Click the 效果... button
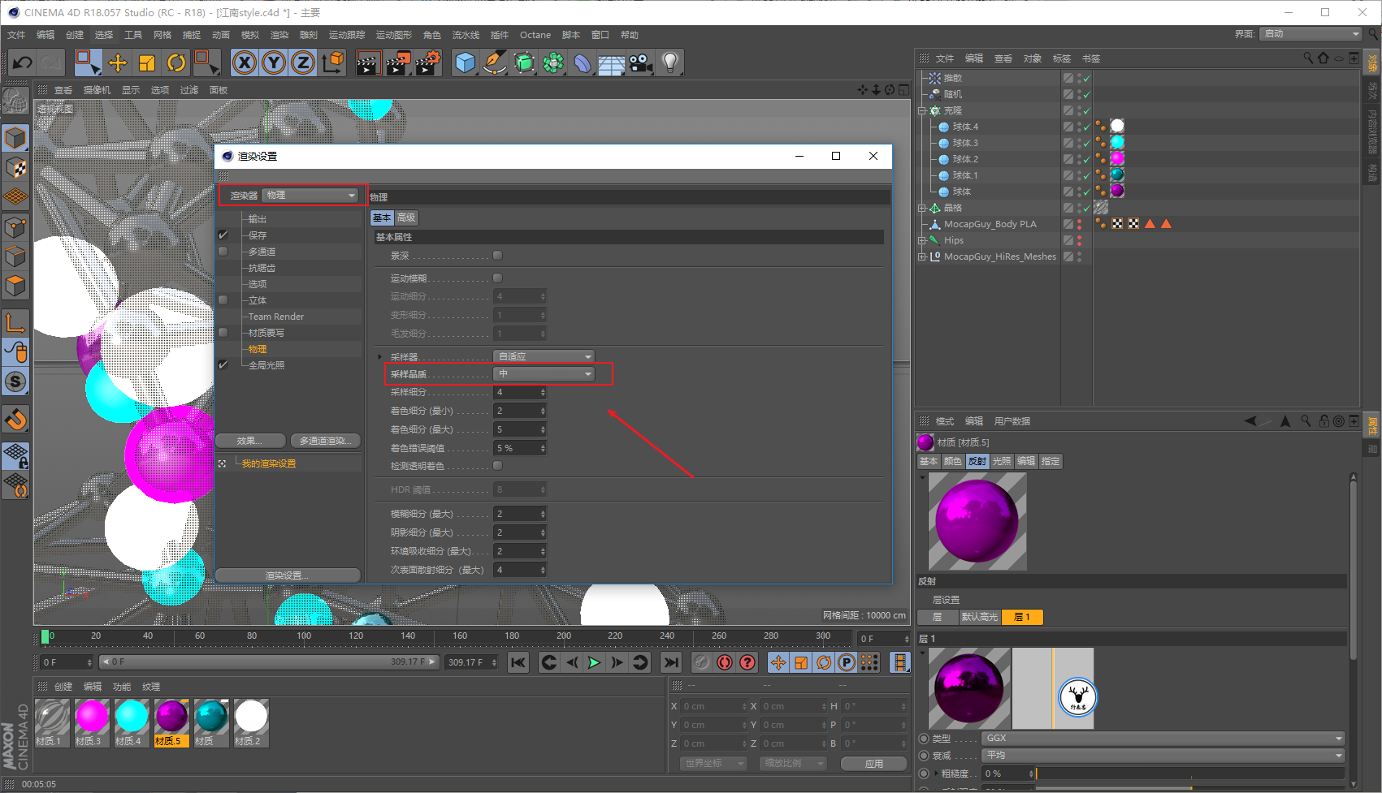1382x793 pixels. pos(250,441)
